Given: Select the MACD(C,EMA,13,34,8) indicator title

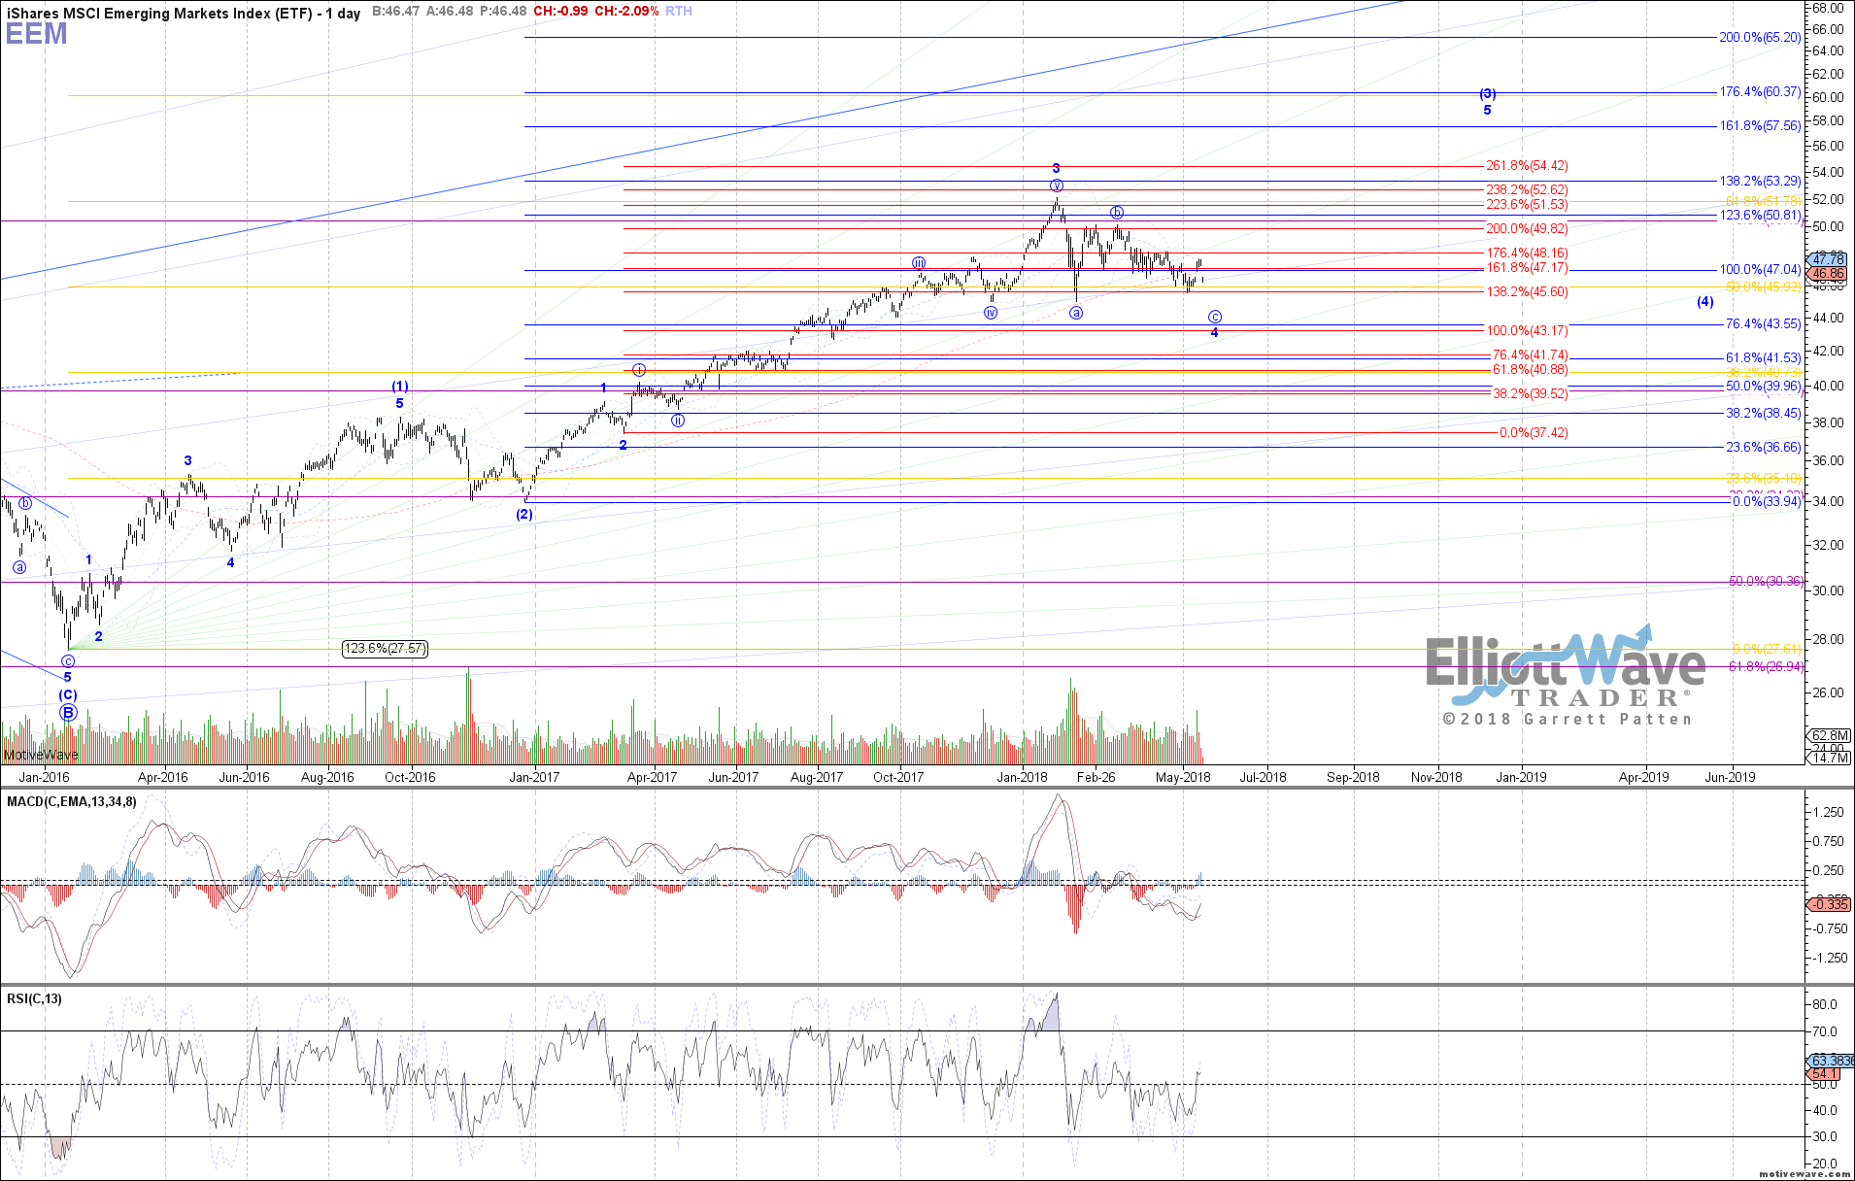Looking at the screenshot, I should tap(72, 802).
